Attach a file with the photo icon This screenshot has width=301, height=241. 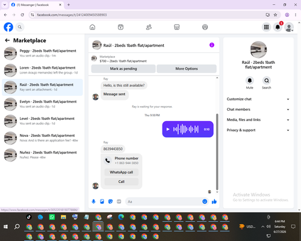click(102, 201)
